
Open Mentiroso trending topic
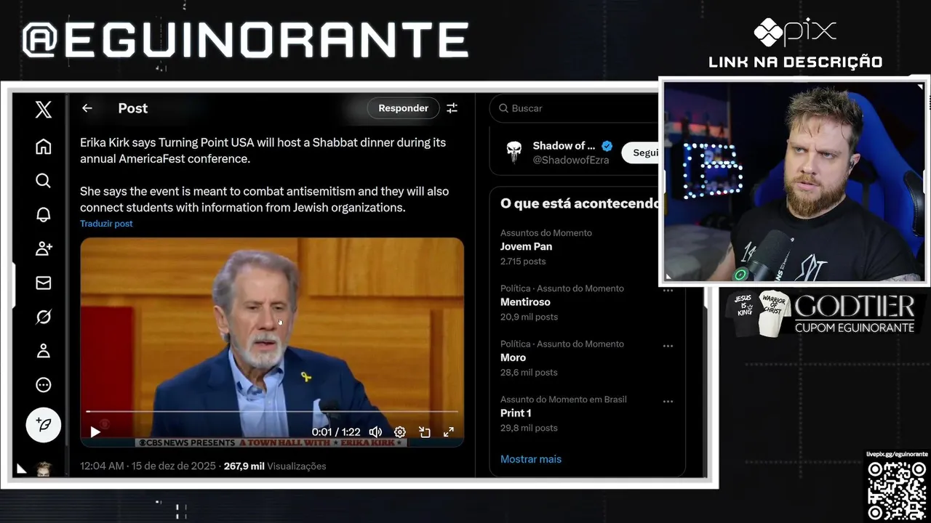coord(525,302)
